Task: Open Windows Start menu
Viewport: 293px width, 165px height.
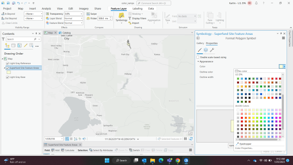Action: click(x=107, y=160)
